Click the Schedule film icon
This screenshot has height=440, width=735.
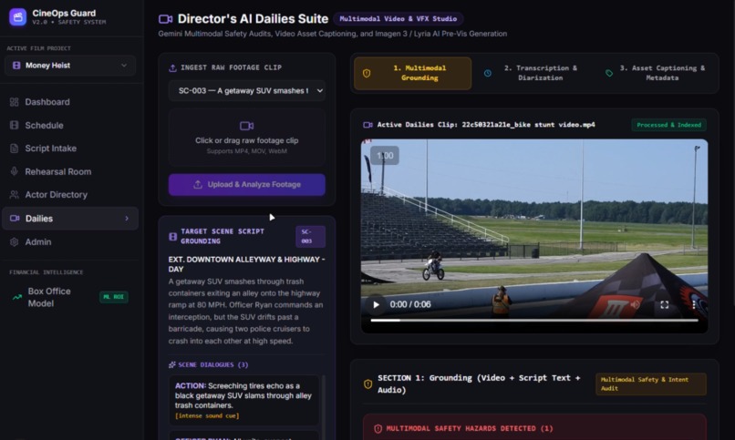click(14, 125)
